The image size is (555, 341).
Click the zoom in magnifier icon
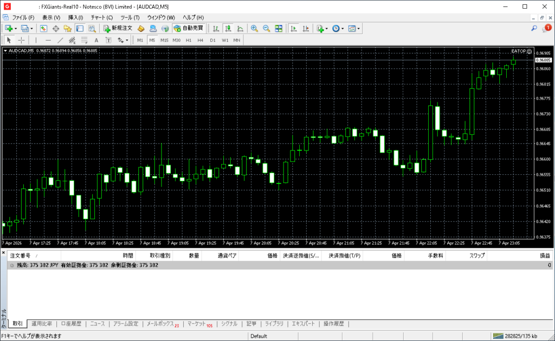pos(254,28)
